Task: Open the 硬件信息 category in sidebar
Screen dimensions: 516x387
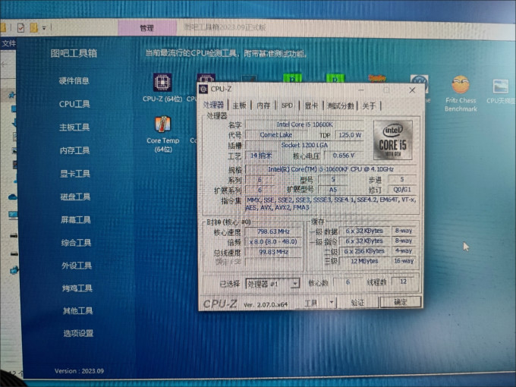Action: 74,81
